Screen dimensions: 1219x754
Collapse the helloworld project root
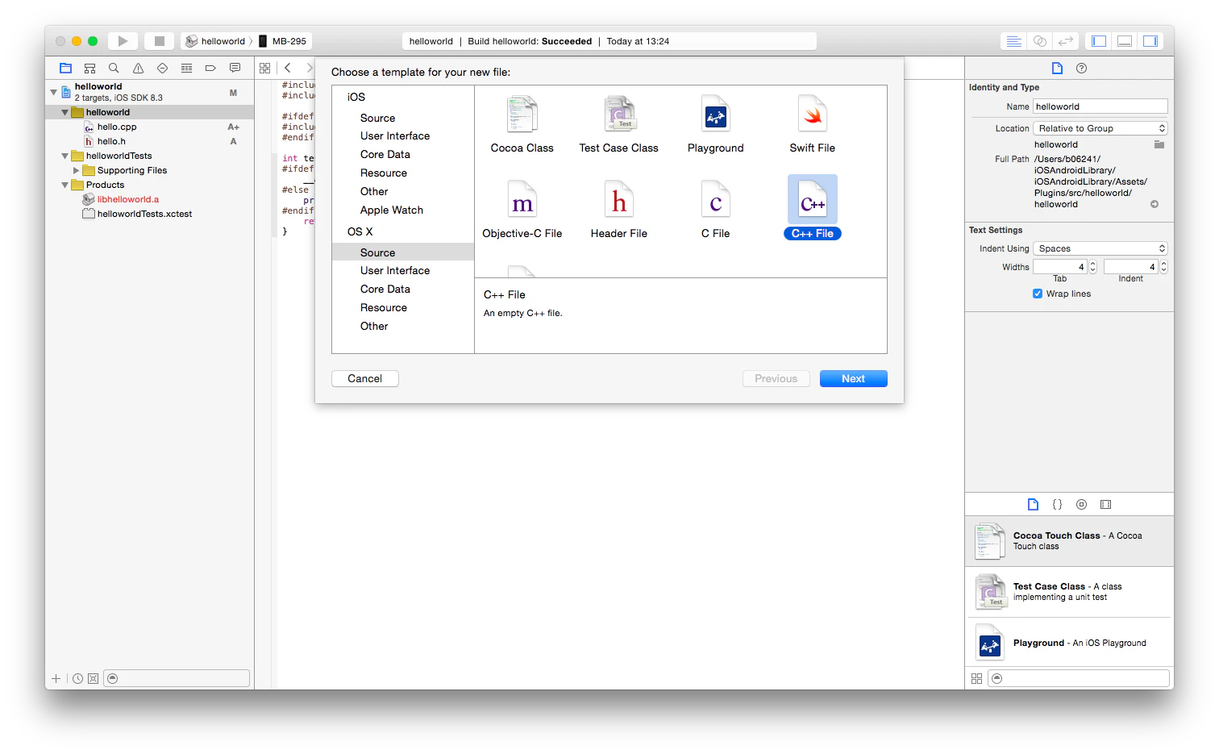[54, 92]
